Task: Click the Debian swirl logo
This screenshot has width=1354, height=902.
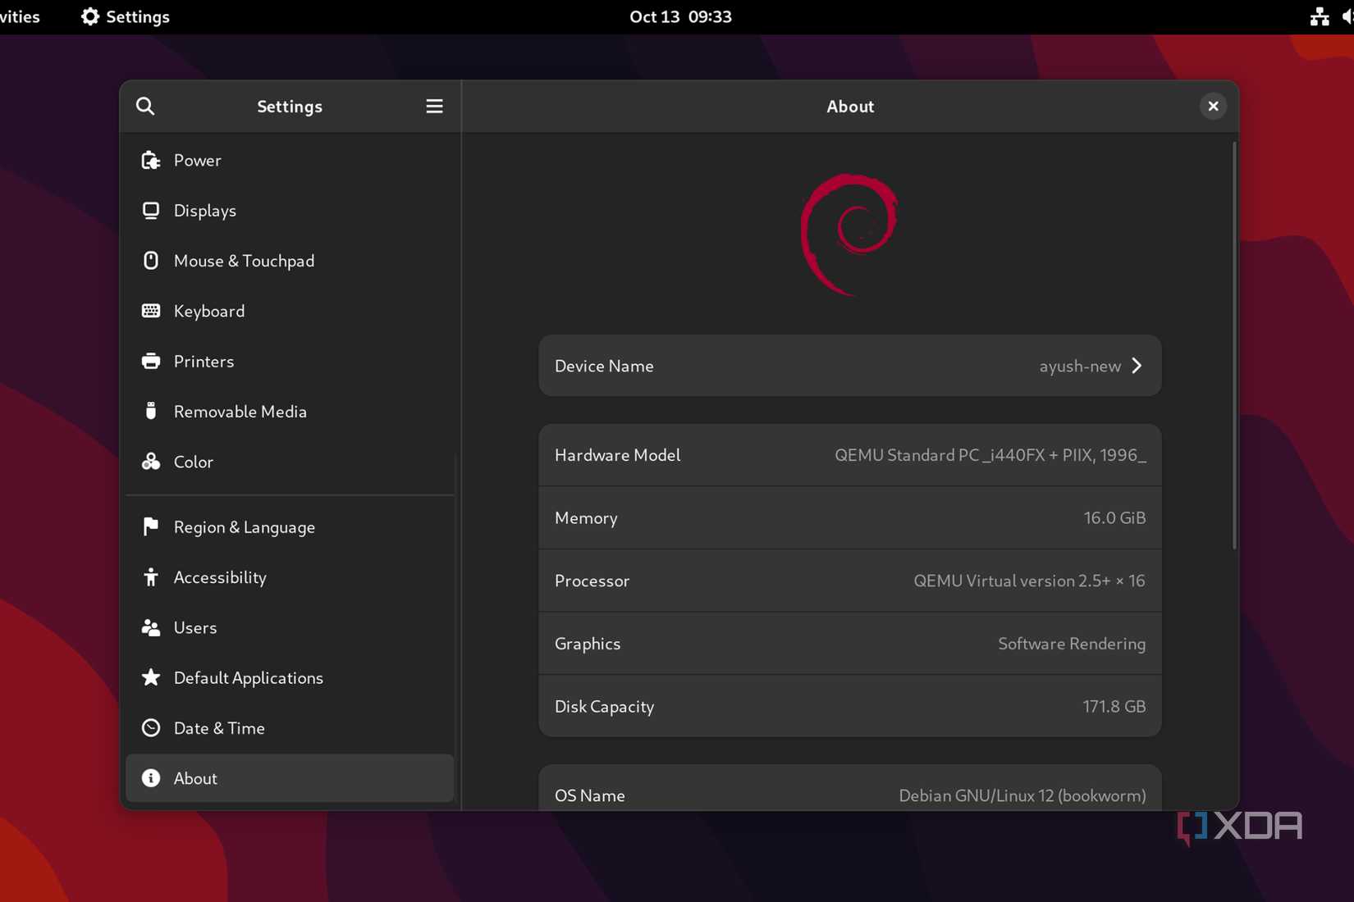Action: pyautogui.click(x=849, y=235)
